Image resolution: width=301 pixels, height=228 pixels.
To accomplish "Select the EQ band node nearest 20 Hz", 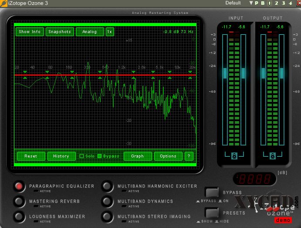I will point(25,75).
